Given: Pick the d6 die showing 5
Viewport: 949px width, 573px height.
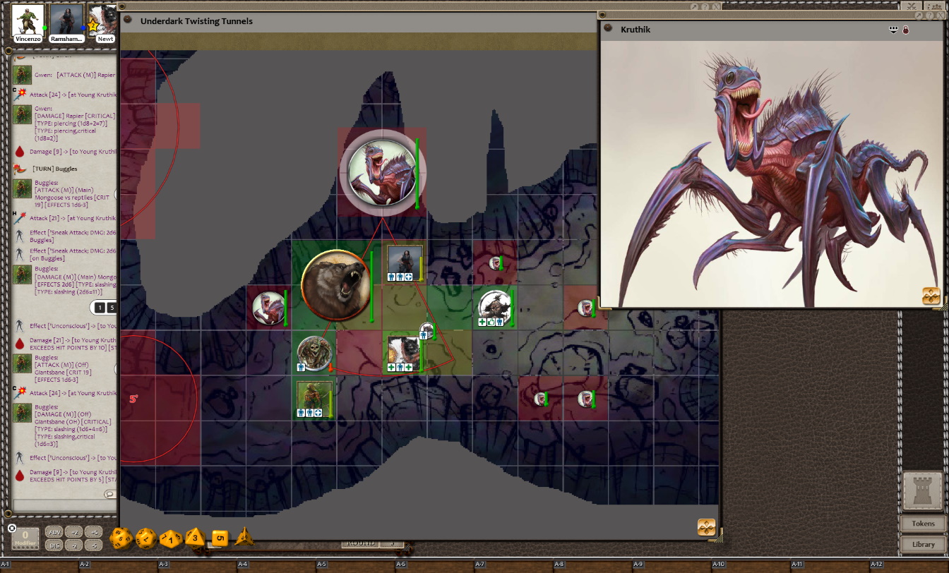Looking at the screenshot, I should click(220, 538).
